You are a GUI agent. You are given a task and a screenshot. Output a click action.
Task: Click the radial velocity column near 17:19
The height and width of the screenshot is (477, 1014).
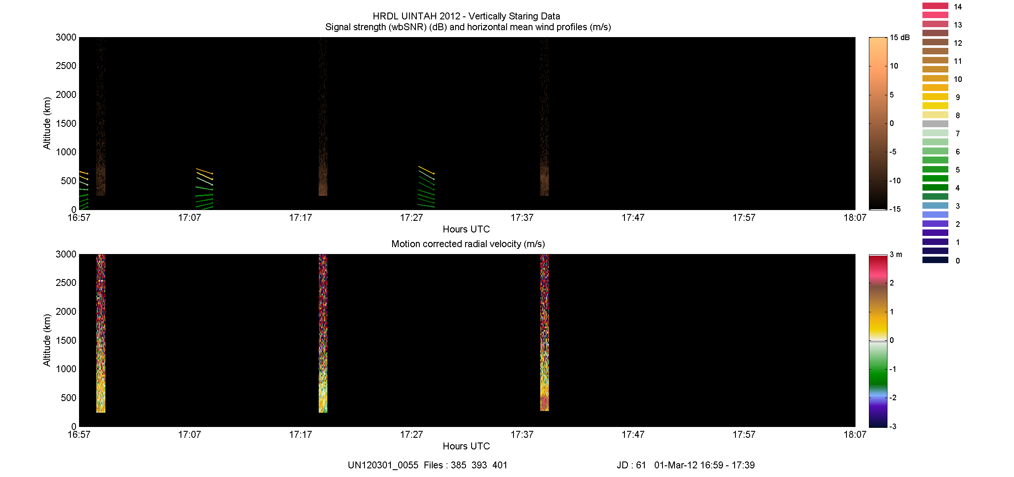pyautogui.click(x=323, y=333)
